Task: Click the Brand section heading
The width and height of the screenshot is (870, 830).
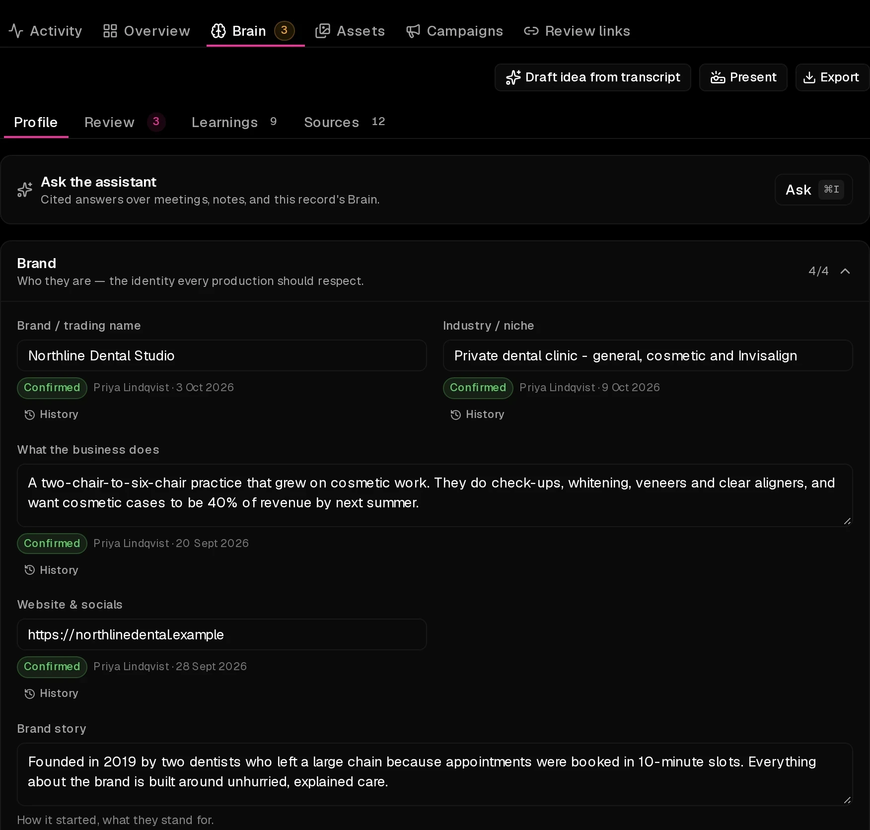Action: [x=37, y=263]
